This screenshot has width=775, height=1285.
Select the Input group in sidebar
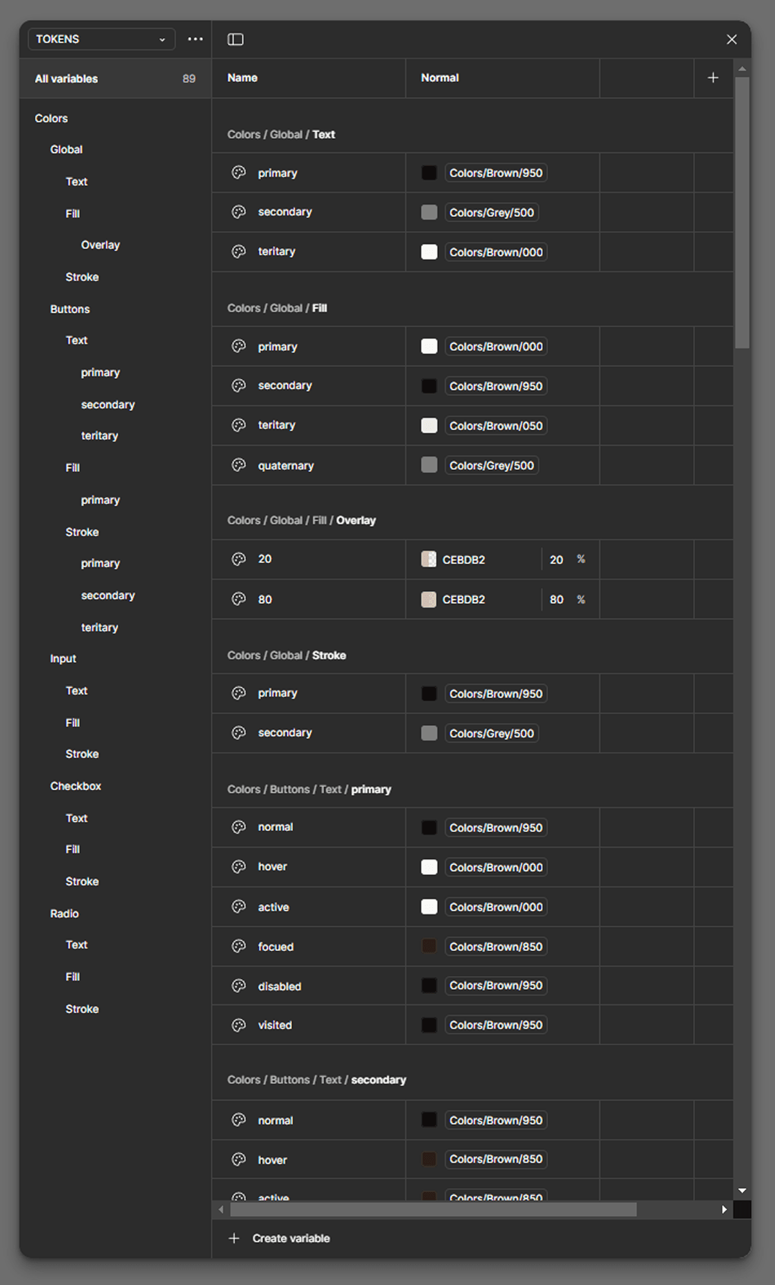(63, 659)
